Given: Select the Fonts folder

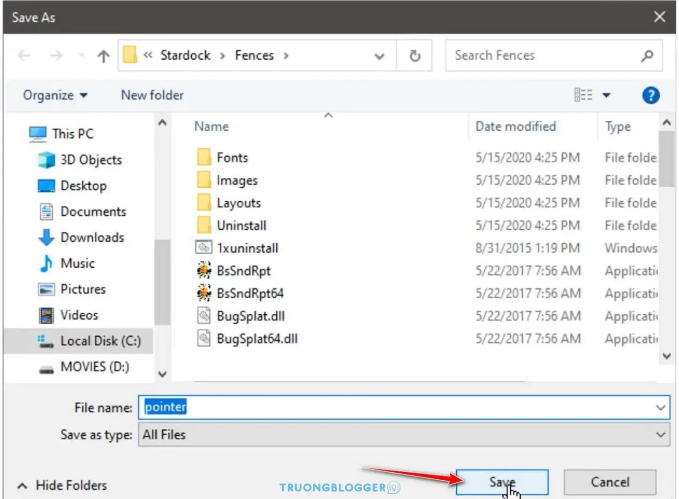Looking at the screenshot, I should [x=232, y=158].
